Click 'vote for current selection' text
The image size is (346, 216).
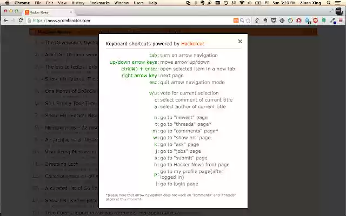point(189,93)
